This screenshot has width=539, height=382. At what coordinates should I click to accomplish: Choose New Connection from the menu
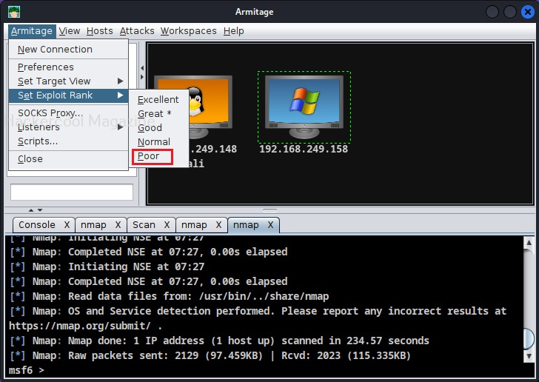[x=68, y=50]
